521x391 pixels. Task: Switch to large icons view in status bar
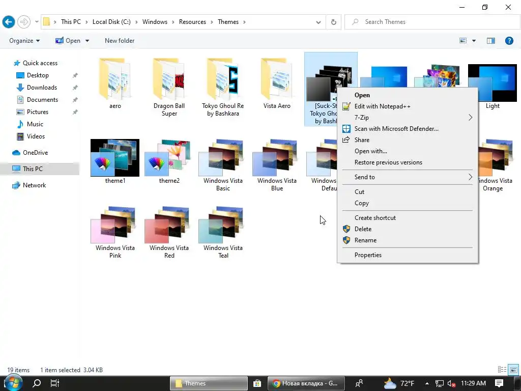point(513,370)
